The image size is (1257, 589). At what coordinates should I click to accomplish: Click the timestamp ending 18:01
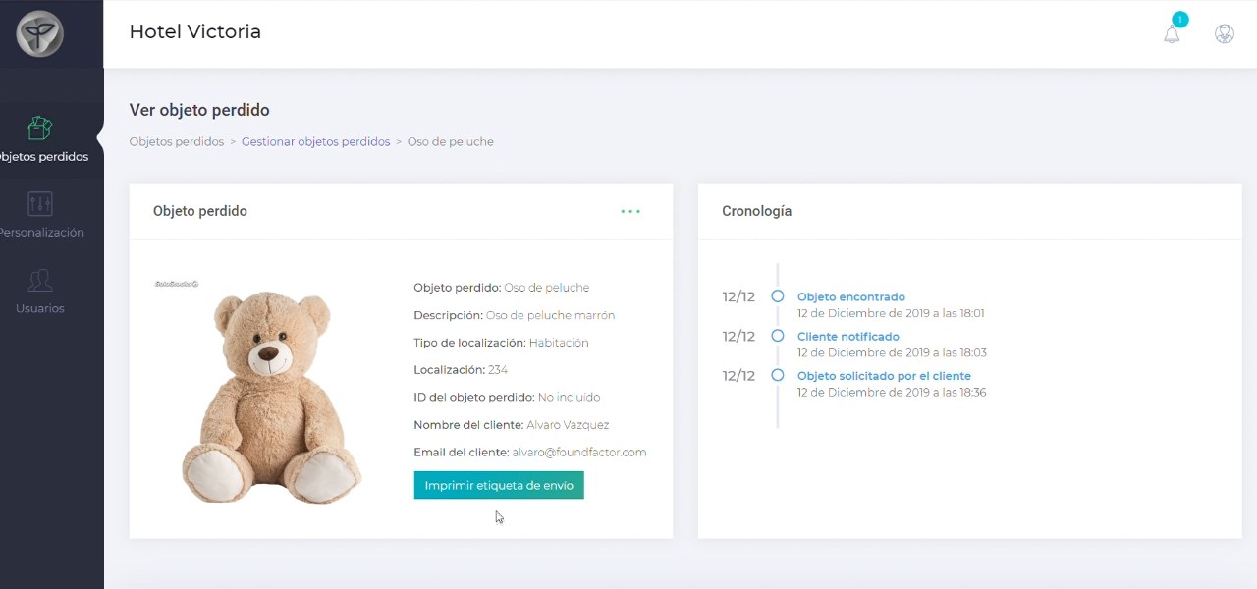(x=891, y=313)
